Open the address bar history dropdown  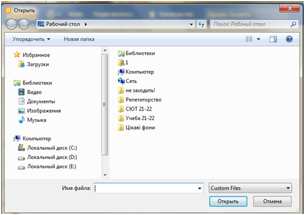(191, 24)
